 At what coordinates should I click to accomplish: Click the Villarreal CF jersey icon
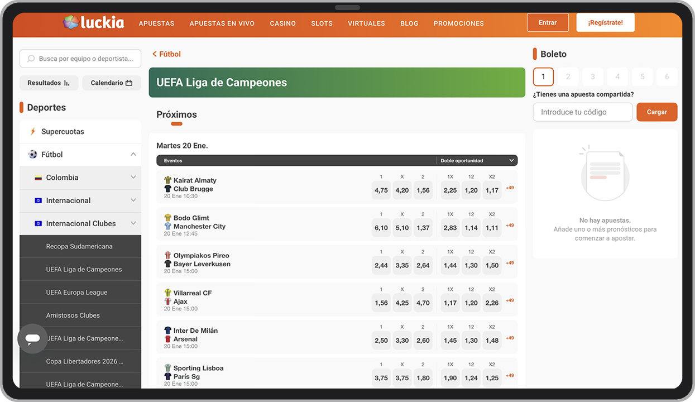[x=167, y=293]
